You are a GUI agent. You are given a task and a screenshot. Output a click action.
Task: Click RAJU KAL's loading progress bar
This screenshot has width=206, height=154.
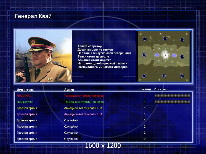click(x=172, y=96)
